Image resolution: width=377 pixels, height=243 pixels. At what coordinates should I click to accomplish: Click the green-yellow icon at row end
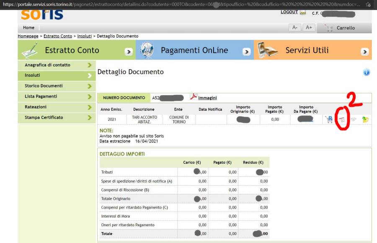point(365,120)
